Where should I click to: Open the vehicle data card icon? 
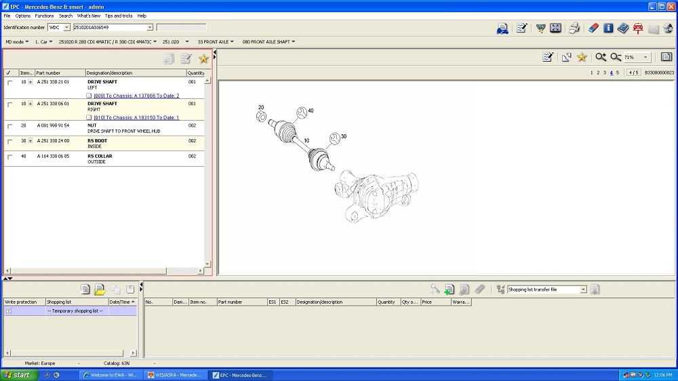502,28
